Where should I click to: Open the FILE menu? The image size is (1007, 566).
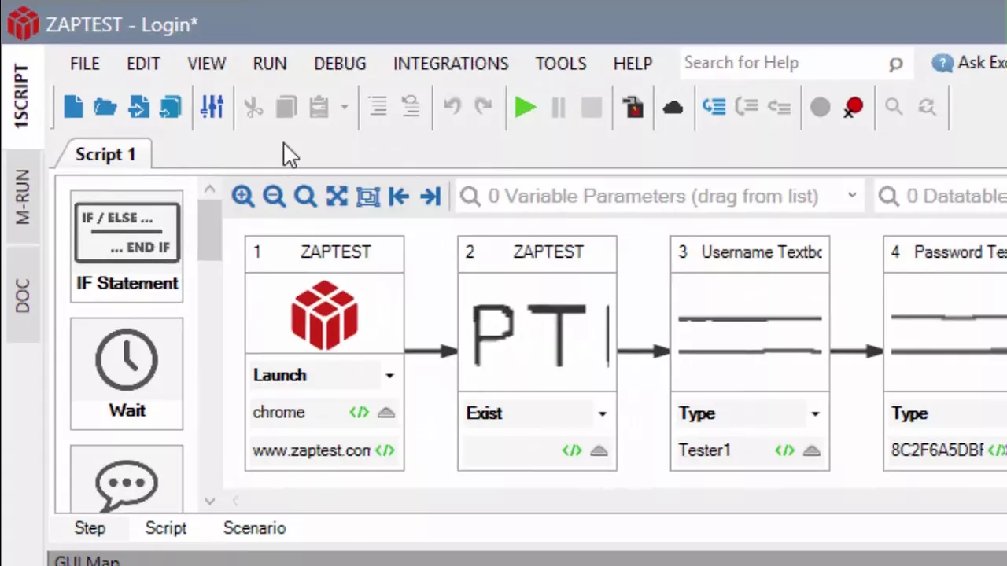coord(85,64)
